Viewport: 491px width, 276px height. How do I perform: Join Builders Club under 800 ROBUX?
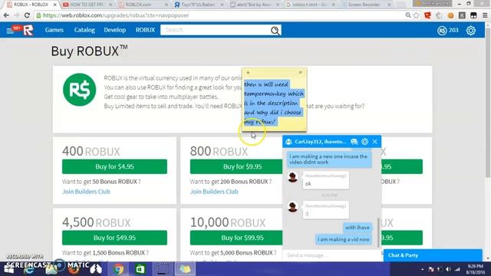point(214,192)
